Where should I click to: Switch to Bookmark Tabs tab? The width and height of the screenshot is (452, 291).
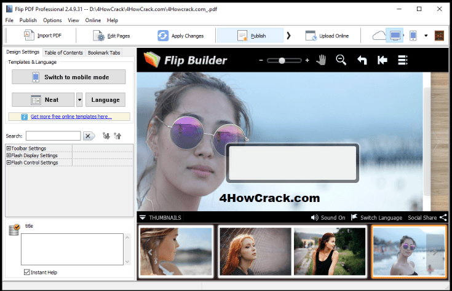pyautogui.click(x=104, y=53)
